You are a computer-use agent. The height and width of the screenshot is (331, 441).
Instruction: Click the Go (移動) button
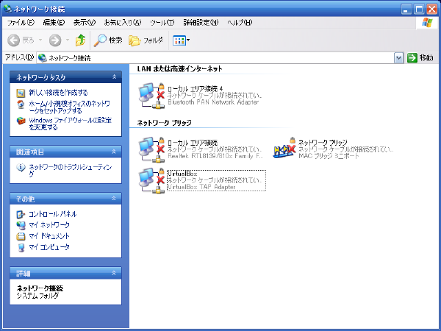tap(420, 57)
